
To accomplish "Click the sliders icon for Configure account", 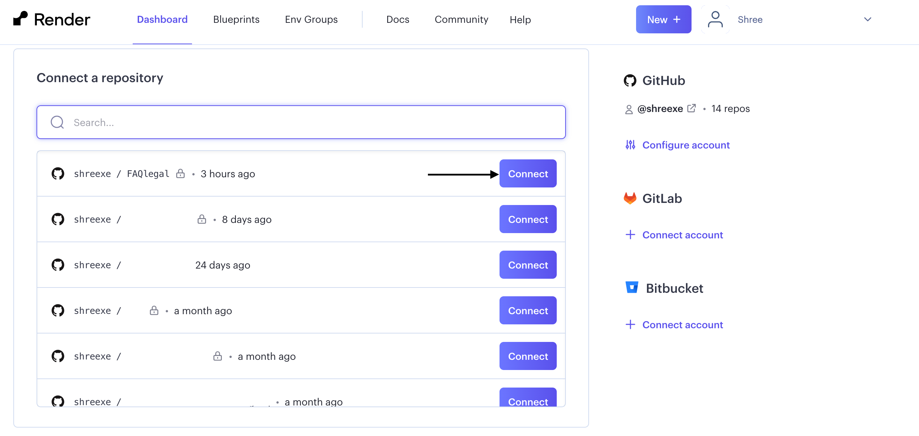I will click(630, 145).
